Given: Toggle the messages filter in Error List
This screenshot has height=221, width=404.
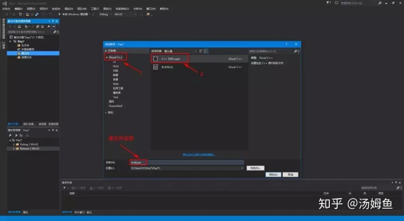Looking at the screenshot, I should tap(114, 188).
